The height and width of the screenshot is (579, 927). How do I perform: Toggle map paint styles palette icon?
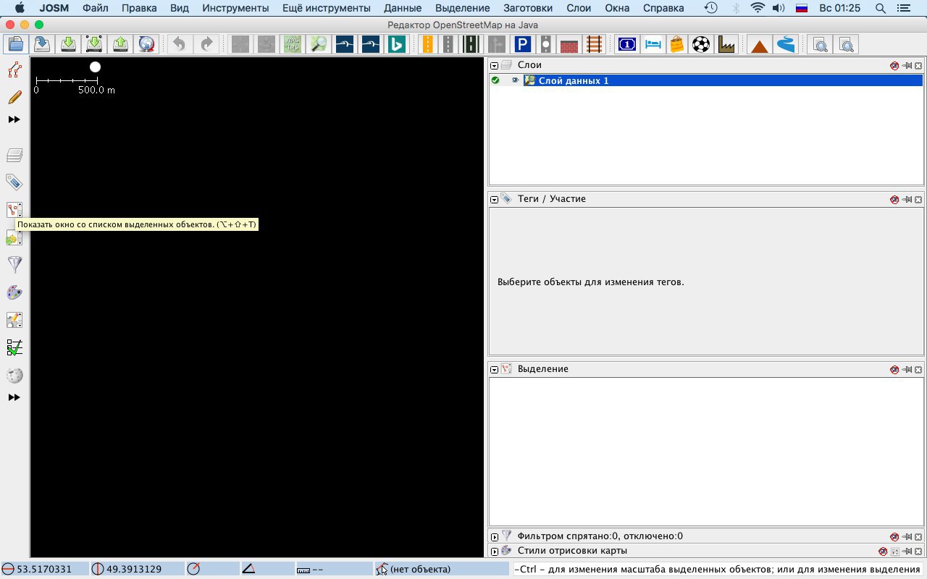point(14,292)
